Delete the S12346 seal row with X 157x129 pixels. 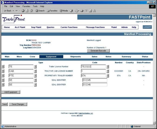tap(3, 85)
